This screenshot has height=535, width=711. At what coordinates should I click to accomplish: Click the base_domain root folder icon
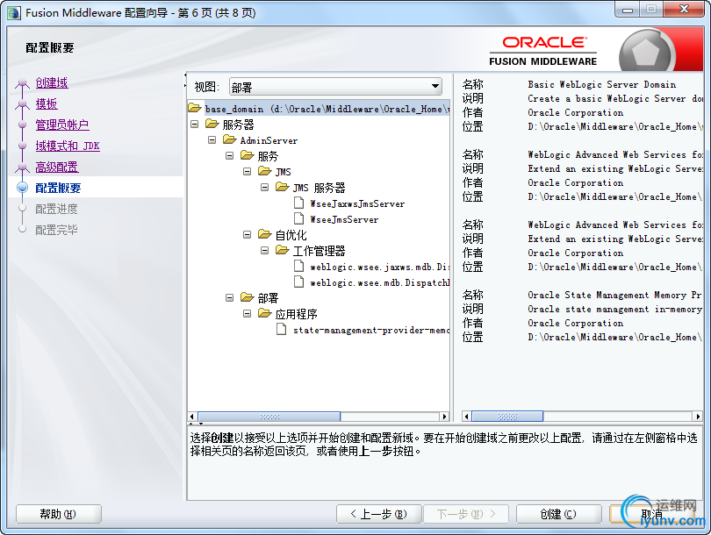[195, 108]
